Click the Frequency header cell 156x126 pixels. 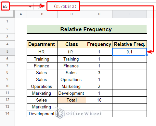[x=99, y=44]
